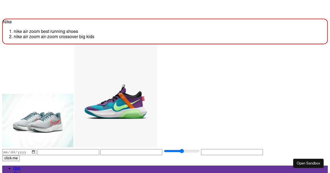Click the "click me" button
Screen dimensions: 330x173
click(11, 158)
